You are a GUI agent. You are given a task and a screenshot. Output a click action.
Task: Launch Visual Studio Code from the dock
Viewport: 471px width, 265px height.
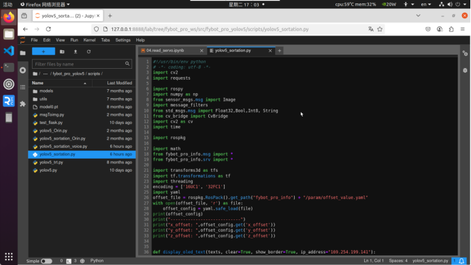[x=9, y=50]
